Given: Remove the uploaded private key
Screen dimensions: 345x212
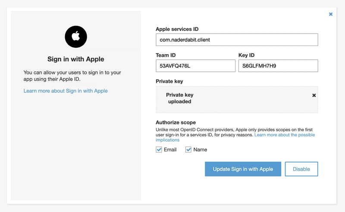Looking at the screenshot, I should click(x=314, y=95).
